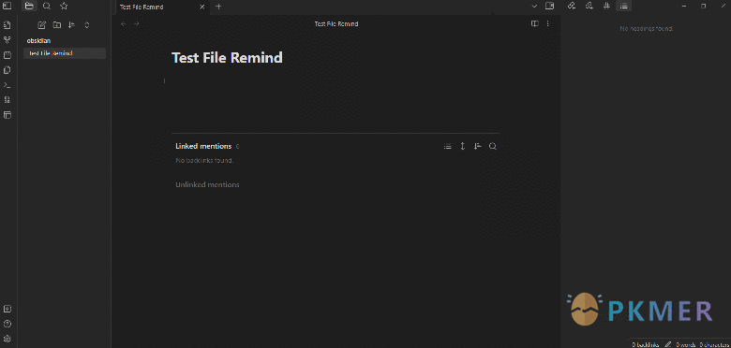Click the templates copy icon in ribbon
The height and width of the screenshot is (348, 731).
[7, 70]
